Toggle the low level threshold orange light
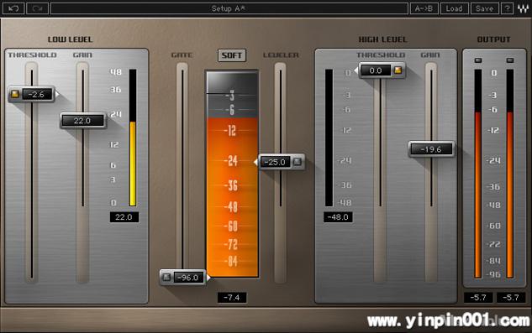The image size is (532, 333). (x=15, y=94)
